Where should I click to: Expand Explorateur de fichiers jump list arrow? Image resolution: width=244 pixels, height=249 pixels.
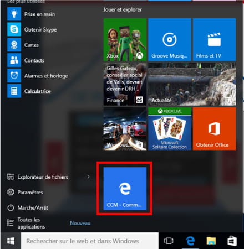coord(88,177)
